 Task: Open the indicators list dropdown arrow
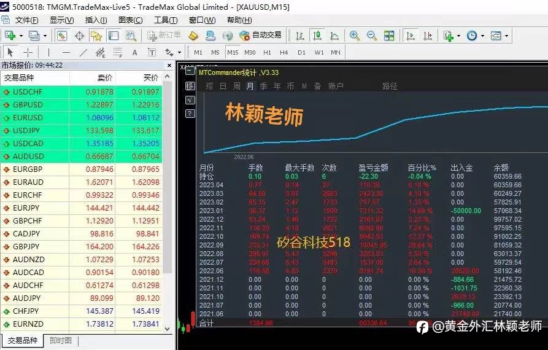[x=458, y=36]
